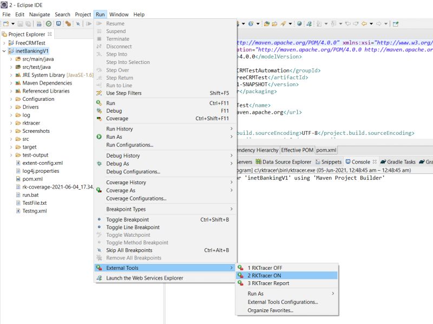
Task: Switch to the Effective POM tab
Action: [297, 151]
